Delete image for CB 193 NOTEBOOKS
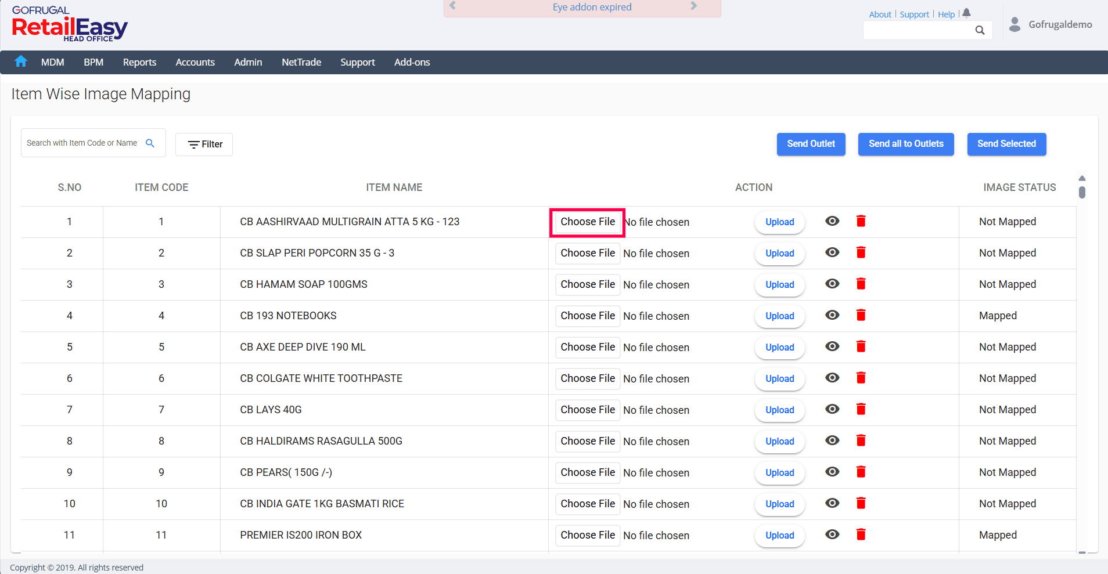Viewport: 1108px width, 574px height. (x=861, y=315)
